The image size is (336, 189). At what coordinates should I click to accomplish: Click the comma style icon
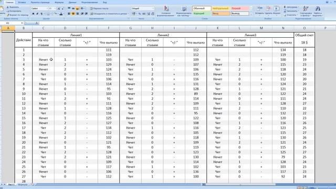(144, 14)
